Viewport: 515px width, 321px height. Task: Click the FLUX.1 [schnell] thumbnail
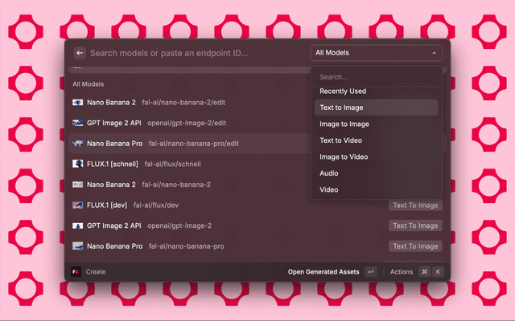pyautogui.click(x=77, y=164)
